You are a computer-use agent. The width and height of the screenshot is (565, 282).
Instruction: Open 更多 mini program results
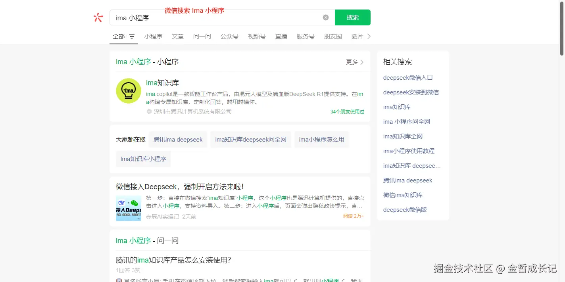pos(355,62)
